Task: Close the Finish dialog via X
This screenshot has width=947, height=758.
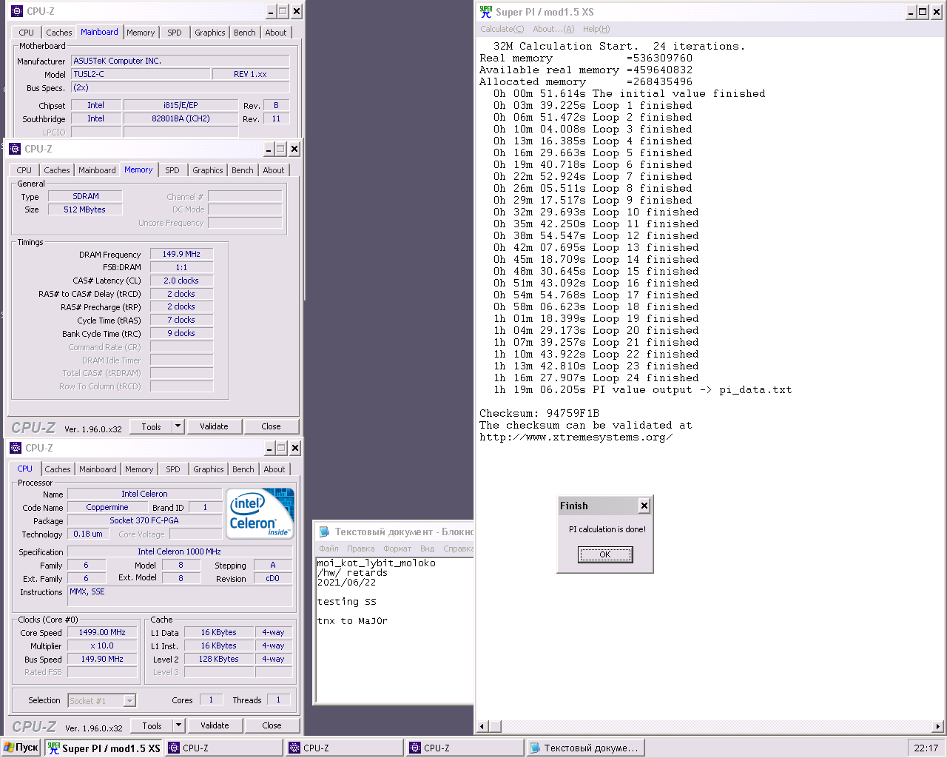Action: 644,506
